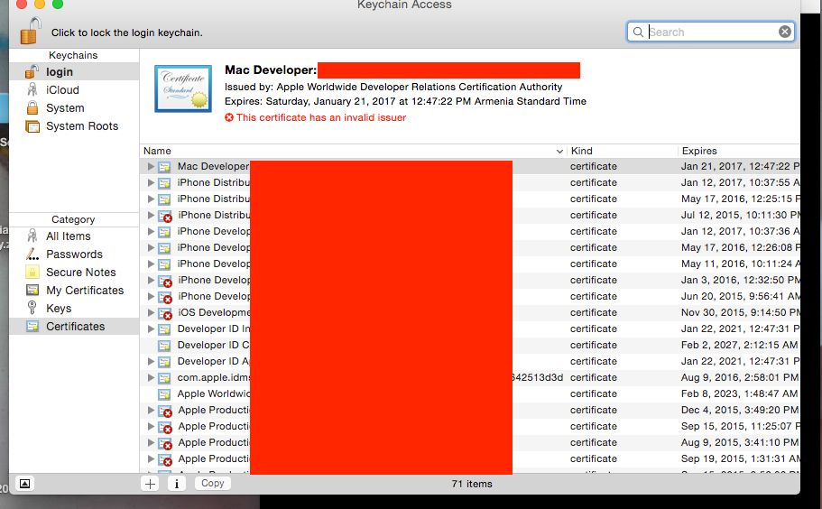This screenshot has width=822, height=509.
Task: Click the All Items keys icon
Action: tap(32, 236)
